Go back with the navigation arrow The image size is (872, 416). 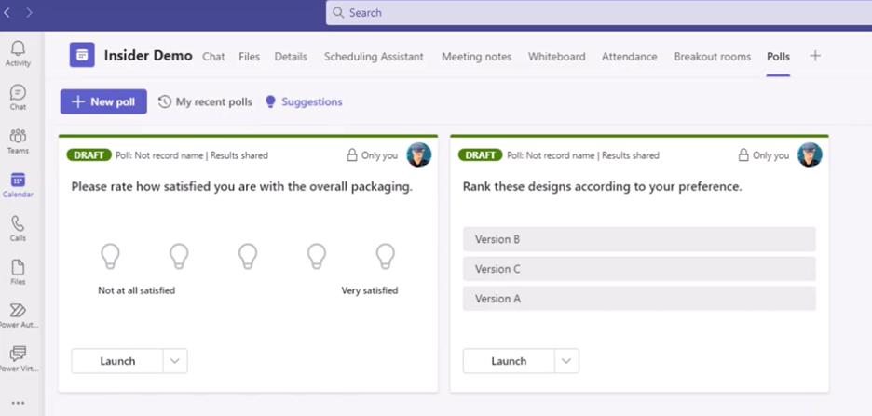pyautogui.click(x=7, y=12)
